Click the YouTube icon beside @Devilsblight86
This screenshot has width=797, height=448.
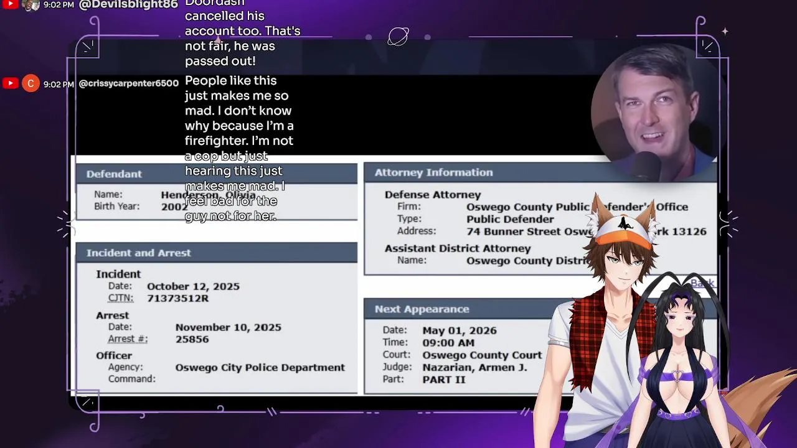coord(10,4)
